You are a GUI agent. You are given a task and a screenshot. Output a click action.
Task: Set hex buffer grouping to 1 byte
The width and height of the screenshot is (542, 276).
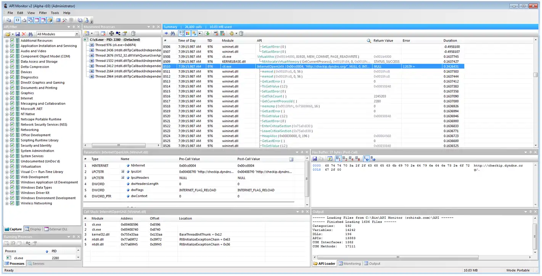[x=339, y=159]
